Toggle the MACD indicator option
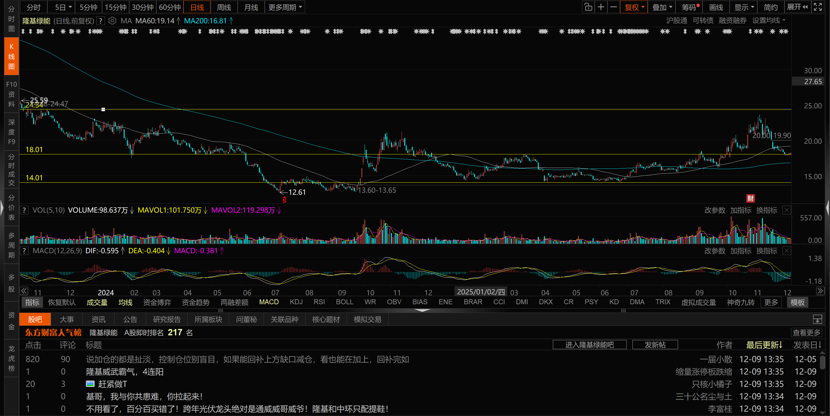 (x=269, y=302)
